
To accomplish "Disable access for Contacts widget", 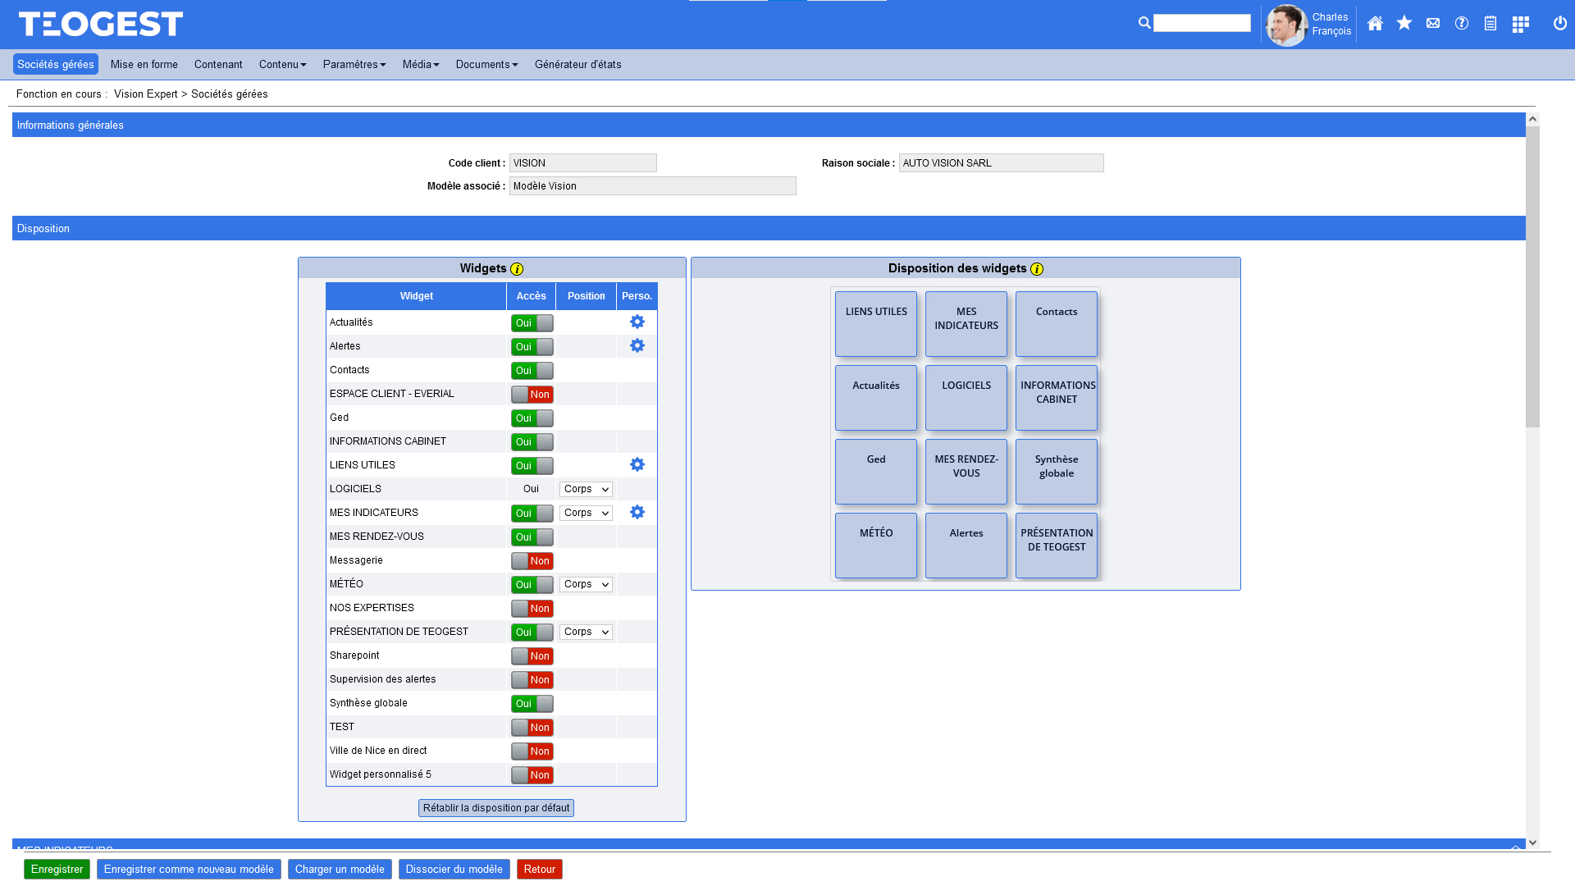I will tap(532, 371).
